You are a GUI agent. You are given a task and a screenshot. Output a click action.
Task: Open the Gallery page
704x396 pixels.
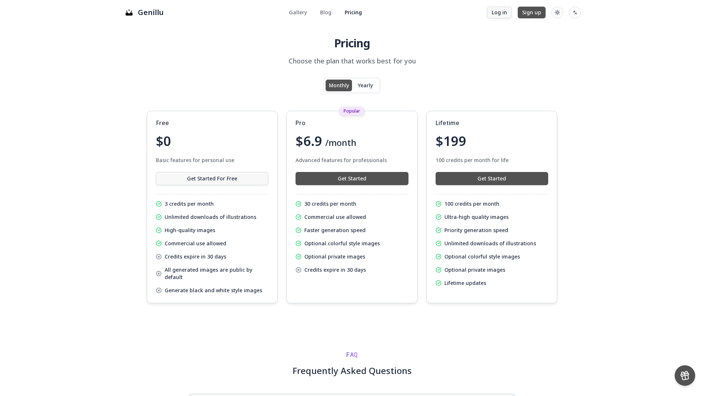298,12
